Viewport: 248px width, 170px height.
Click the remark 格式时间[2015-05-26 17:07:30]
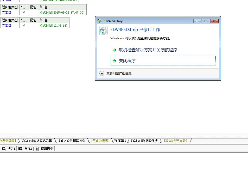[x=62, y=13]
